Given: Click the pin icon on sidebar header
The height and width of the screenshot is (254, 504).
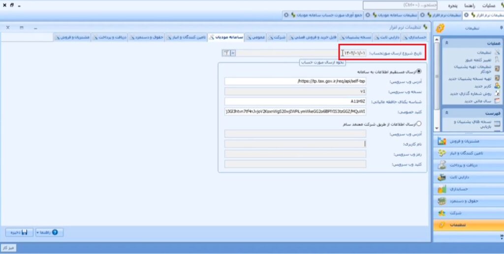Looking at the screenshot, I should (x=501, y=28).
